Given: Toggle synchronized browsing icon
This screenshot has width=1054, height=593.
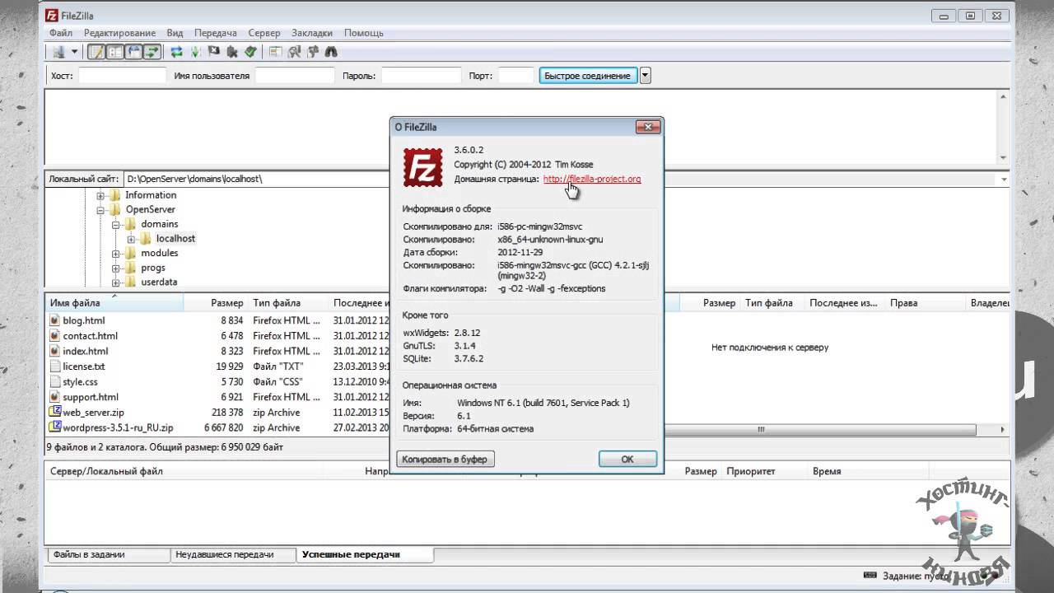Looking at the screenshot, I should (x=313, y=52).
